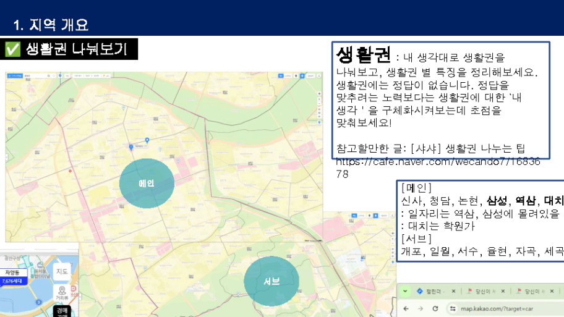Click 참고할만한 글 line

pyautogui.click(x=430, y=148)
